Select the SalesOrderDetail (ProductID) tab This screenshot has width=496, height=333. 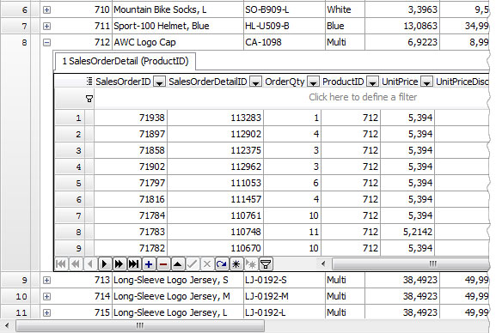126,61
